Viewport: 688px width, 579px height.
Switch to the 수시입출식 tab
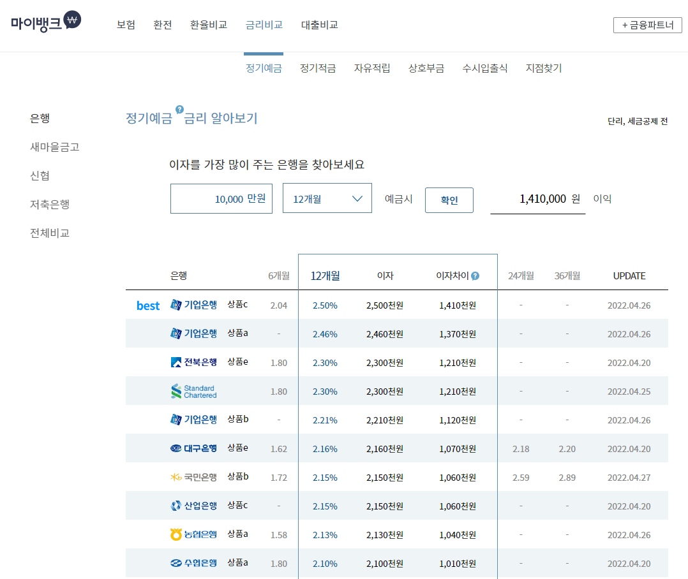pyautogui.click(x=485, y=68)
